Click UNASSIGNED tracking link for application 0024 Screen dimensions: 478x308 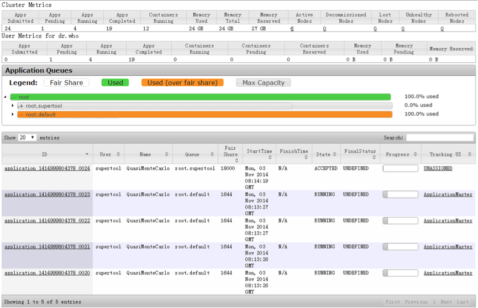pos(438,168)
